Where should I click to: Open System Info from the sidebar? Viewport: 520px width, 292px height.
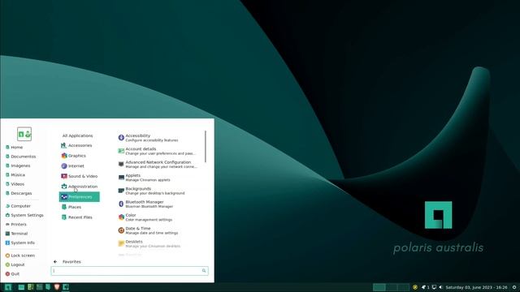tap(19, 243)
